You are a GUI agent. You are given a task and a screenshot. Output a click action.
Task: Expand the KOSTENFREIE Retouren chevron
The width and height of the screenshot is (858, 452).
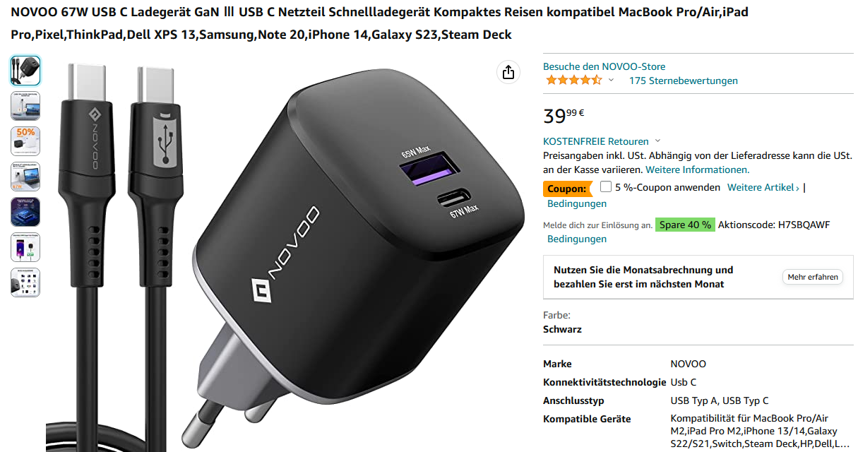[658, 141]
